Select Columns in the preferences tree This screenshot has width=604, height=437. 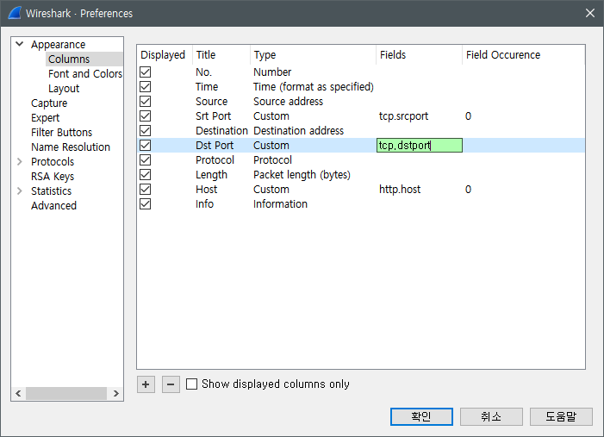[69, 59]
